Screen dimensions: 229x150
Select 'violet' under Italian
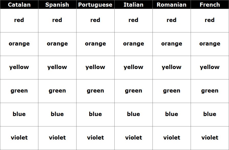(134, 137)
